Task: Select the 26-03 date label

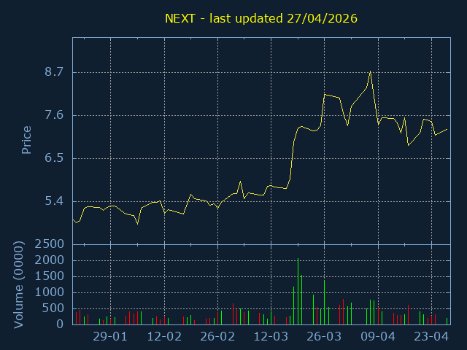Action: [324, 337]
